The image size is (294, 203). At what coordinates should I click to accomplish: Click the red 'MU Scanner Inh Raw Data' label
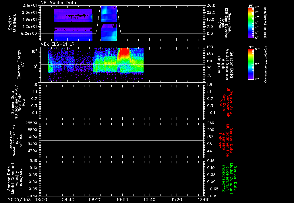[x=226, y=102]
